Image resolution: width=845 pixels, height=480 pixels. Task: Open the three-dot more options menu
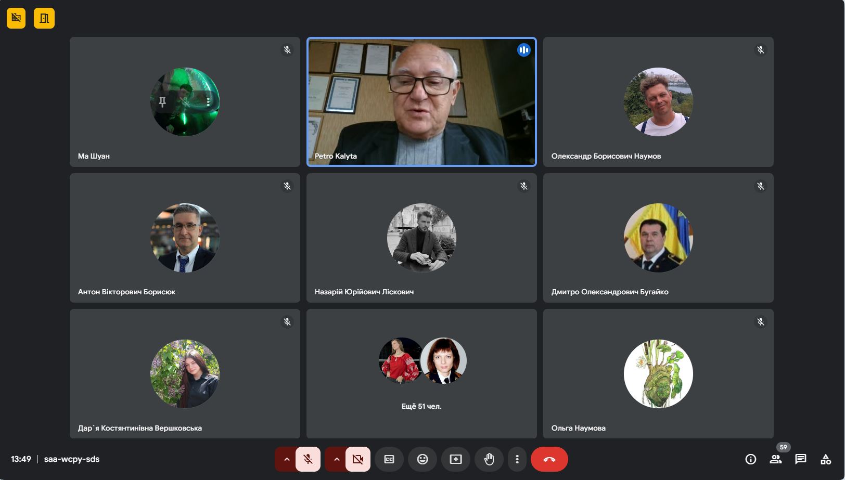(x=517, y=459)
